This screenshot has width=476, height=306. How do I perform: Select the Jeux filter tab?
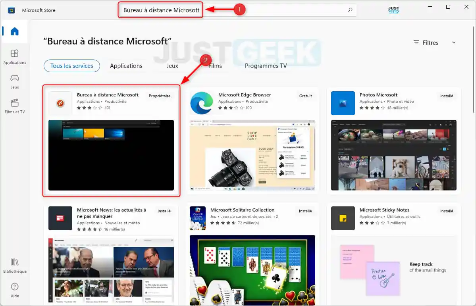tap(172, 66)
